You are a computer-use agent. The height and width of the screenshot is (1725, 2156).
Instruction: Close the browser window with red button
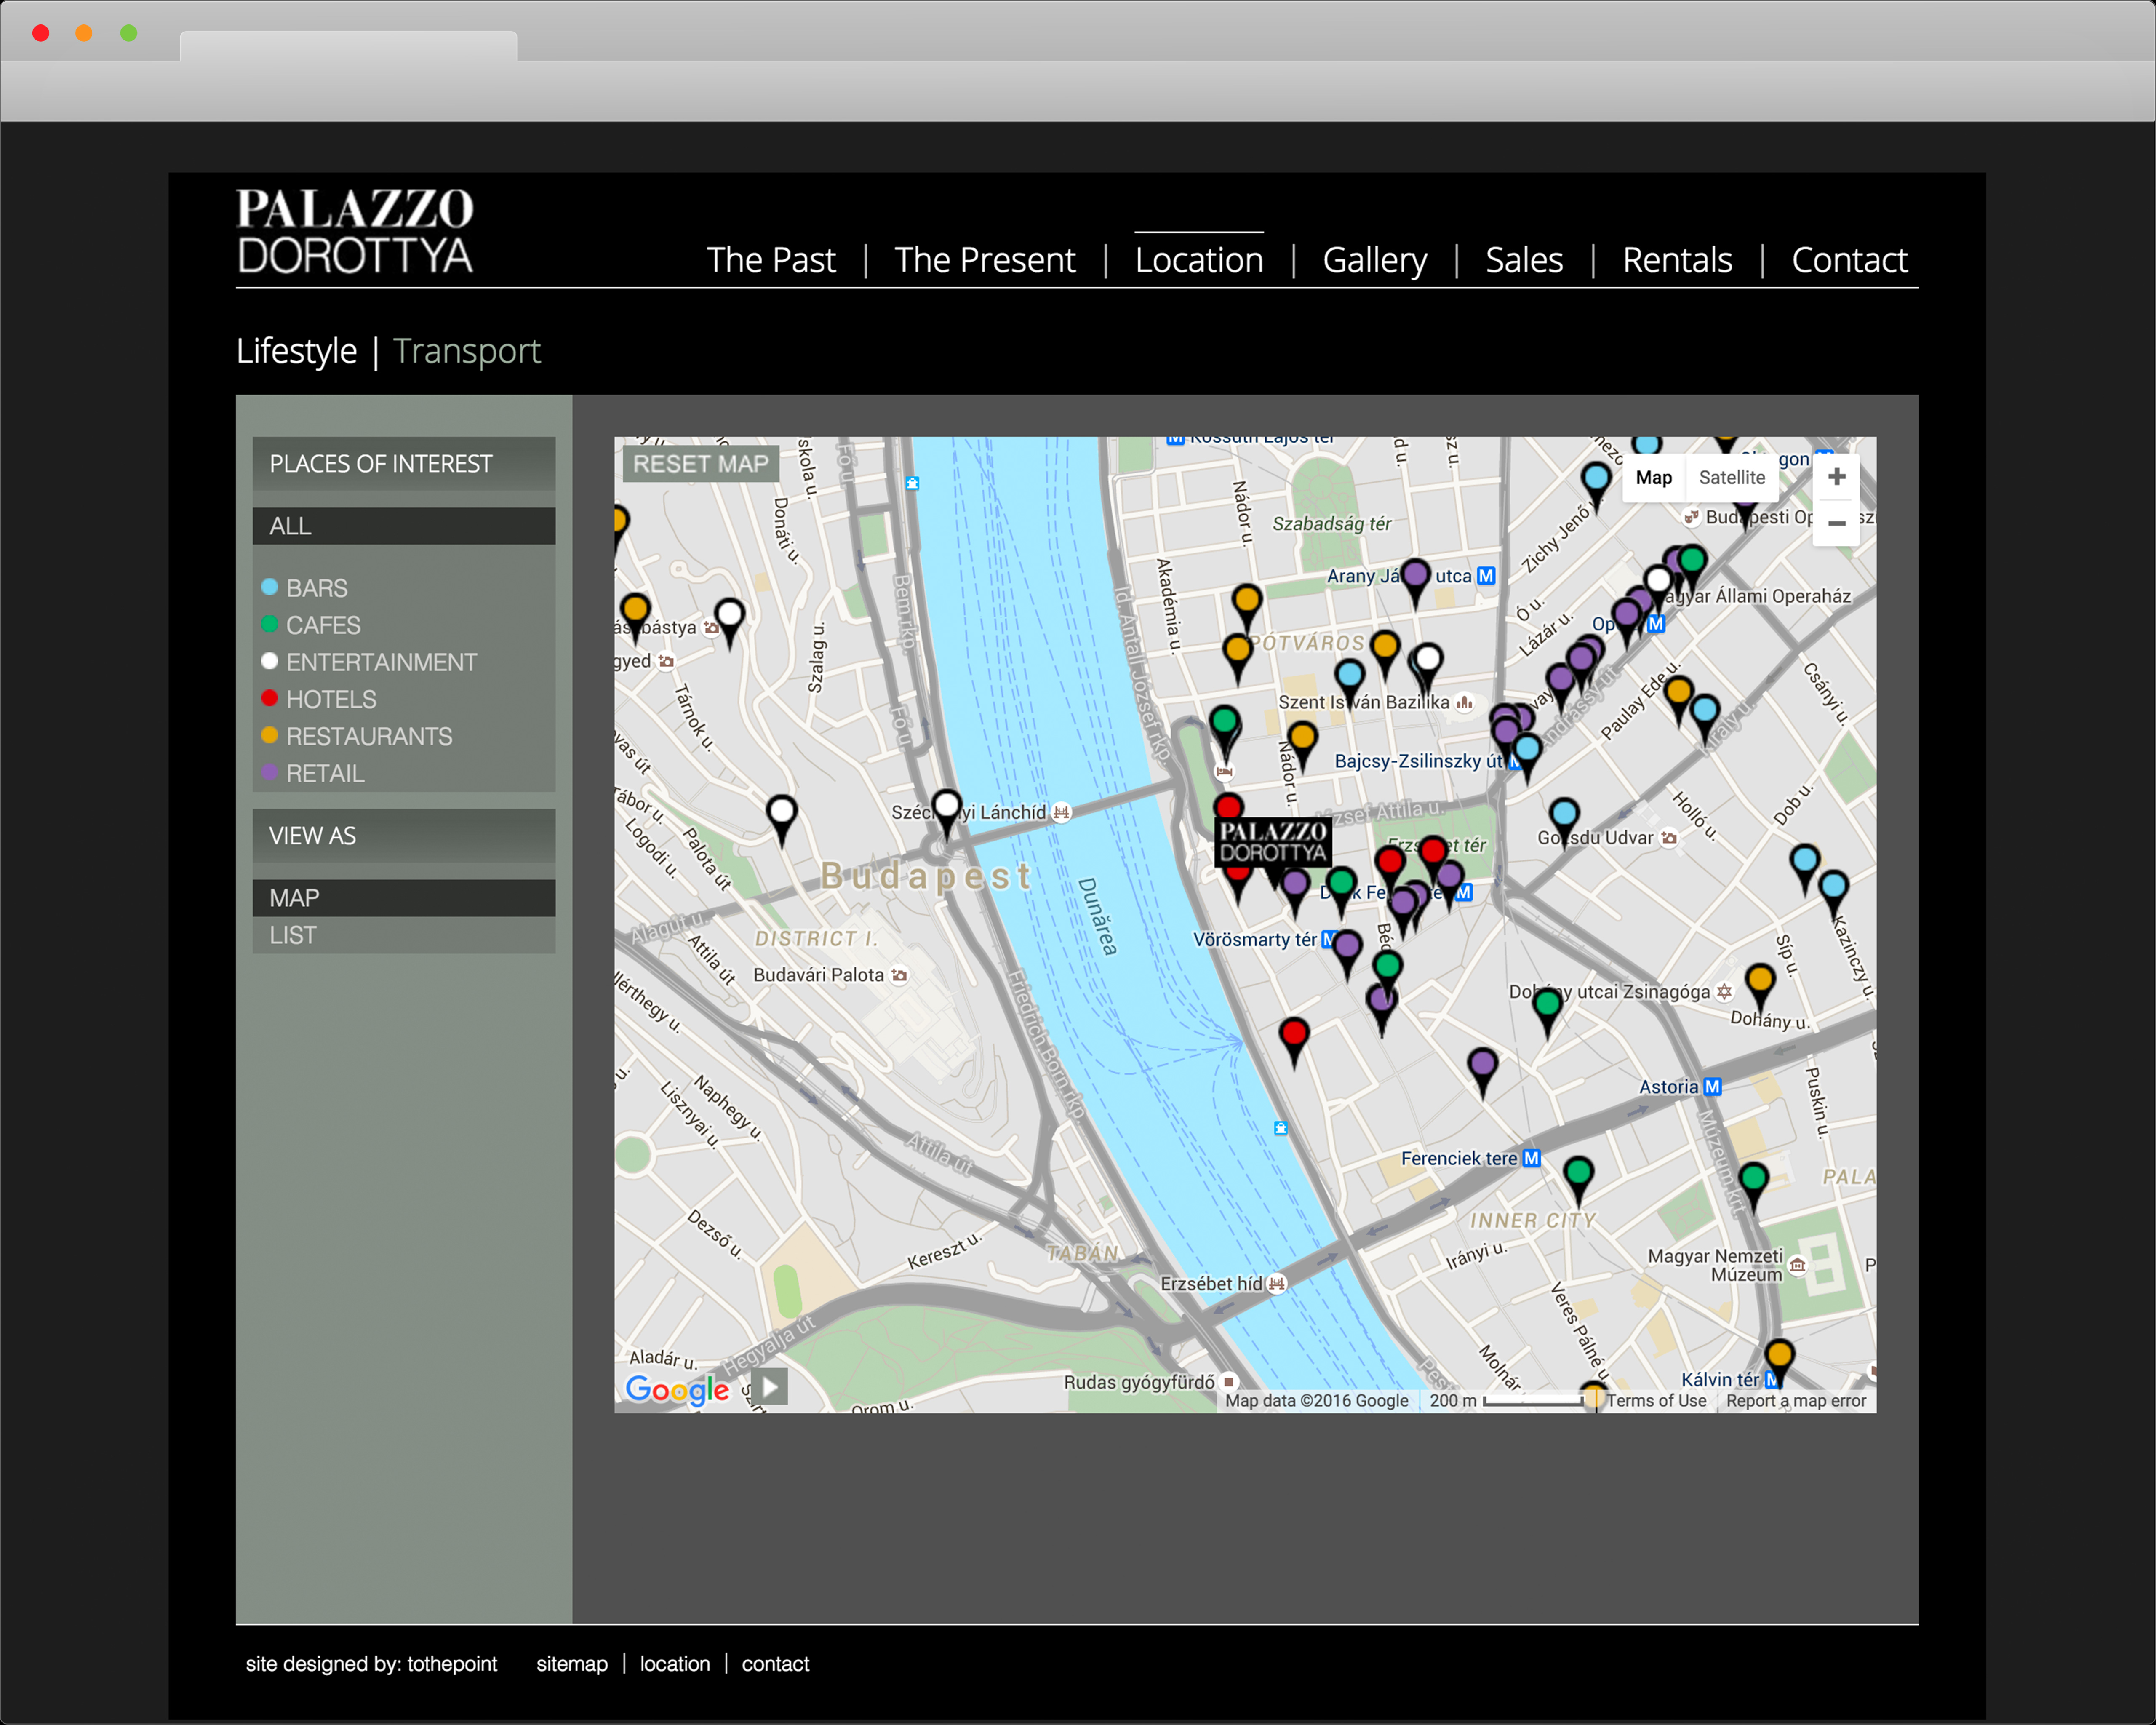41,33
